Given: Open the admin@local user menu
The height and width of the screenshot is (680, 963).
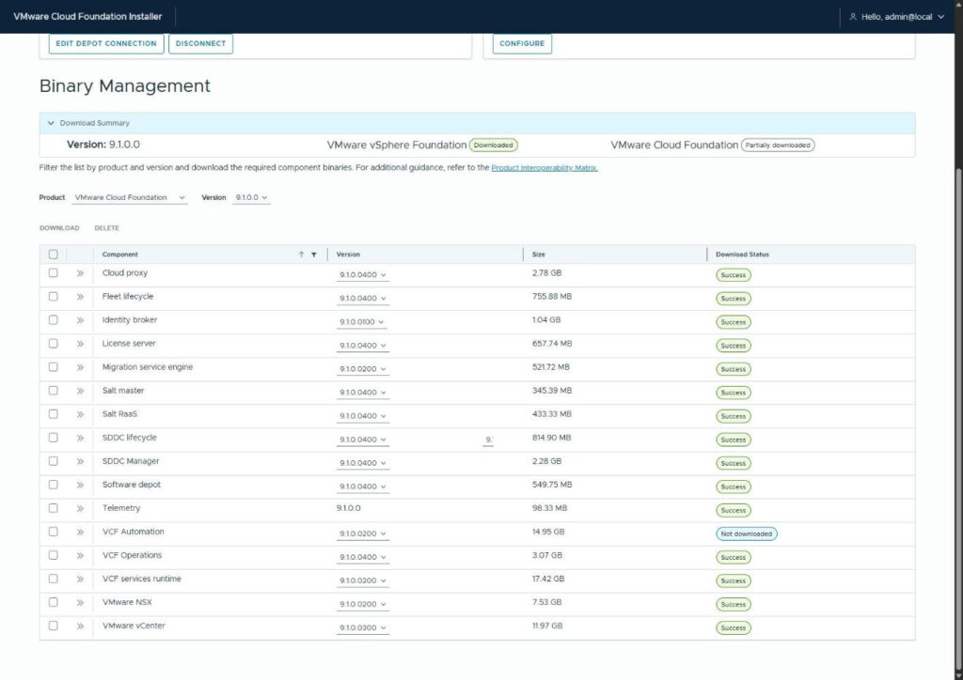Looking at the screenshot, I should click(896, 17).
